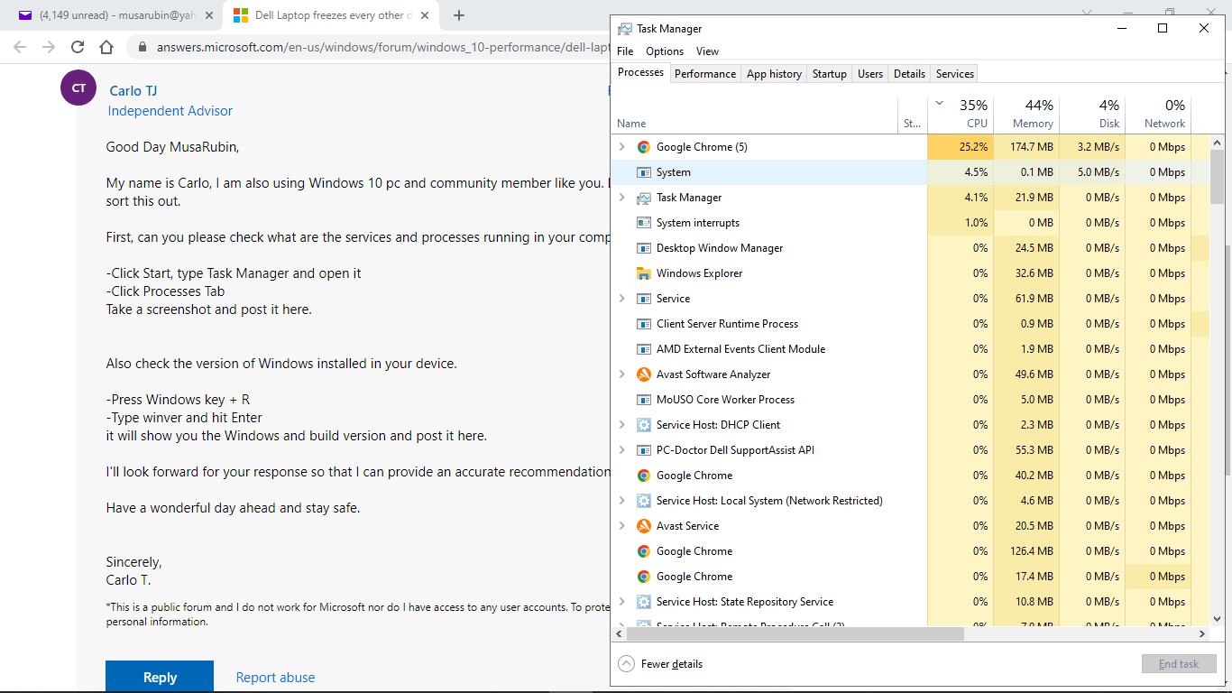Expand the Avast Software Analyzer group
The width and height of the screenshot is (1232, 693).
[621, 374]
